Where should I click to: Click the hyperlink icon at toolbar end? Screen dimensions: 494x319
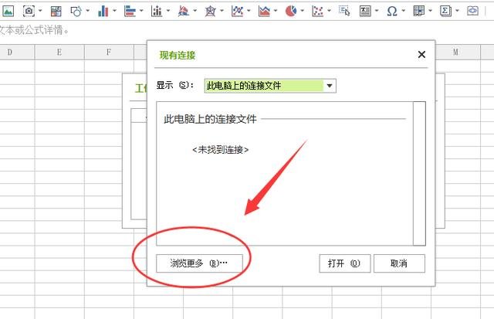click(x=472, y=12)
